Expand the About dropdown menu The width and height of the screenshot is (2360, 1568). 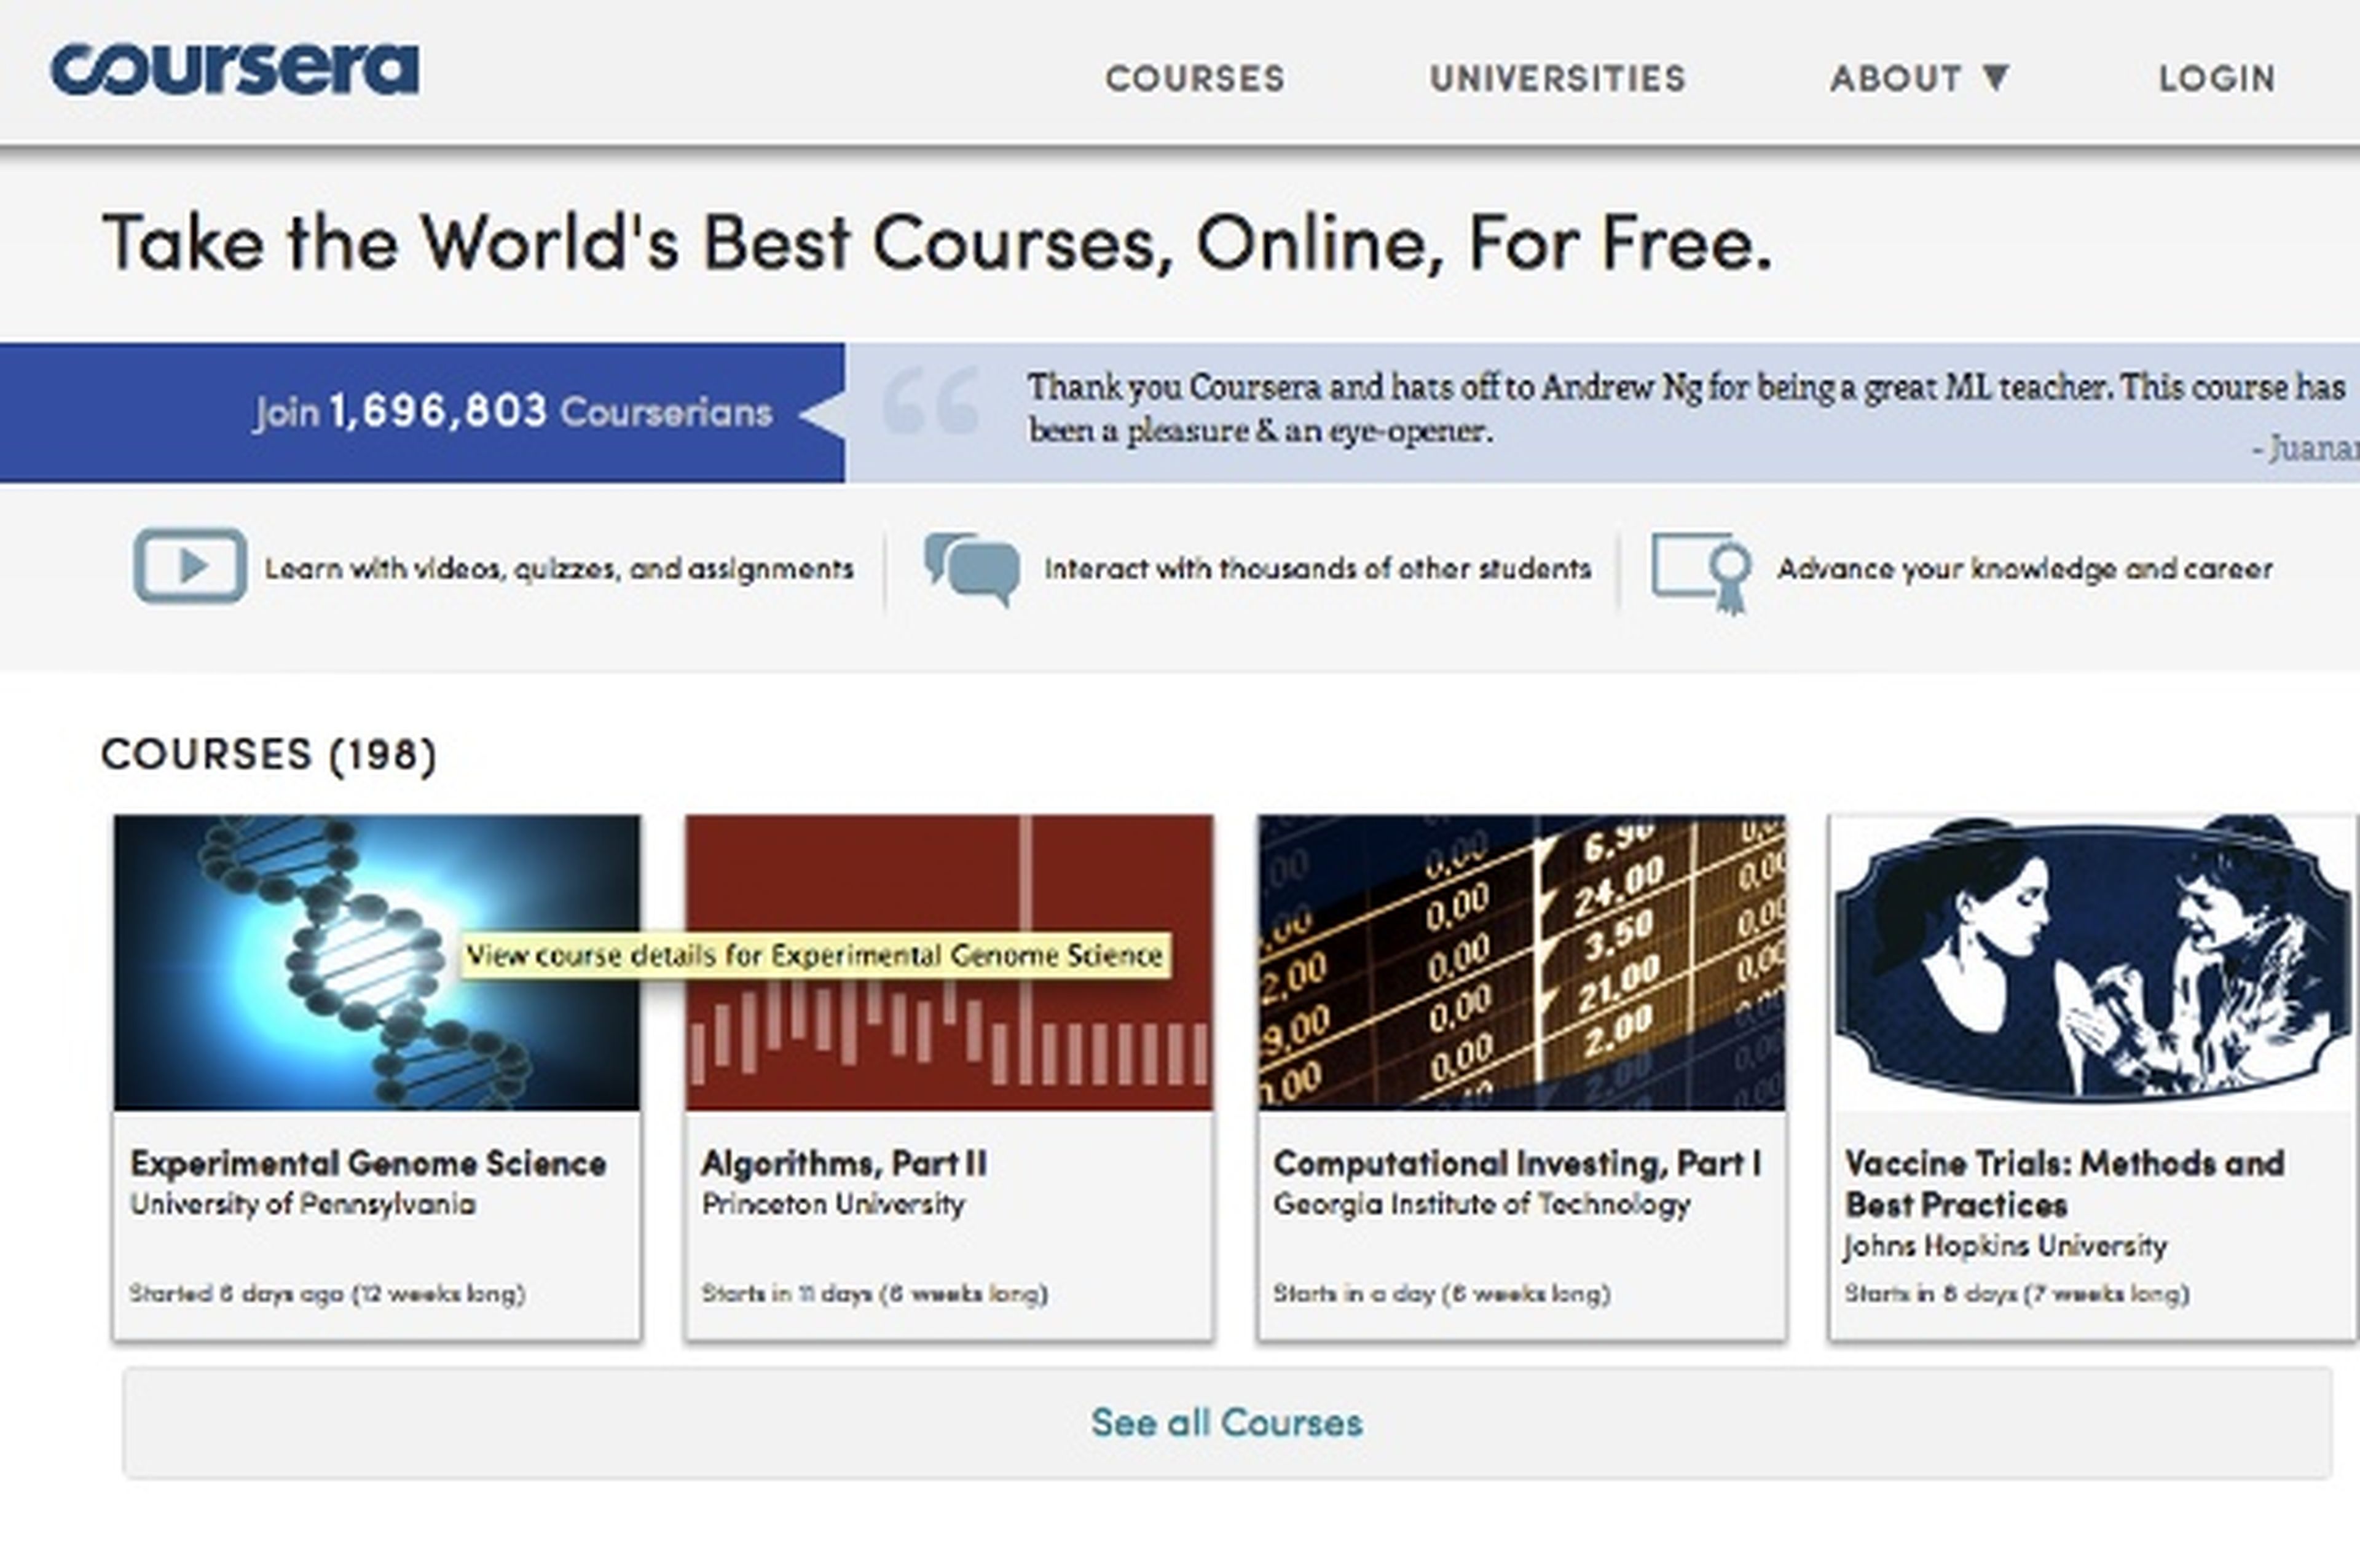click(1920, 78)
